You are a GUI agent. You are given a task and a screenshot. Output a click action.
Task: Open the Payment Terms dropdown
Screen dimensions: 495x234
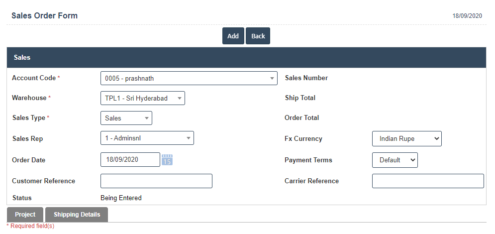point(395,160)
